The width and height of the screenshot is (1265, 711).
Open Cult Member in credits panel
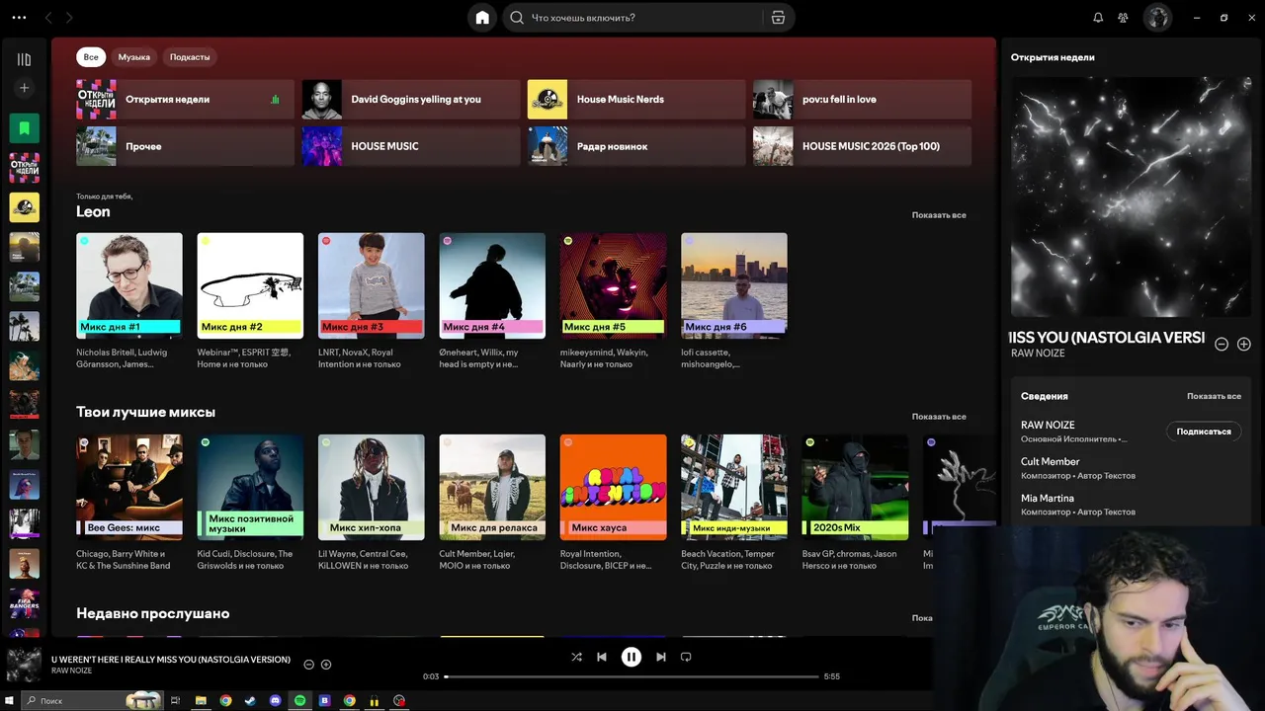[1051, 462]
